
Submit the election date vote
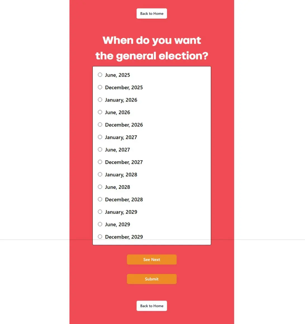pos(152,279)
